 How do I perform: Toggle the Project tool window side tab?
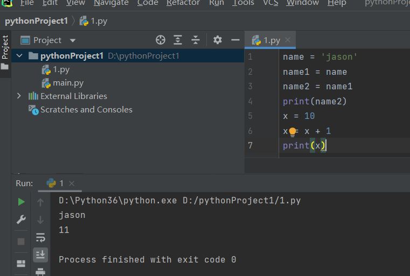(5, 47)
